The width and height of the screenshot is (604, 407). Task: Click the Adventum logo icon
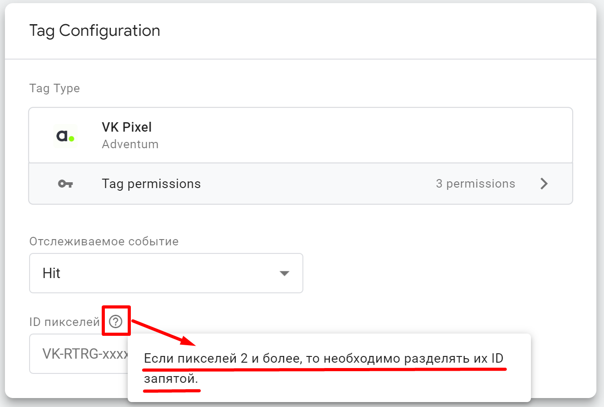pyautogui.click(x=65, y=135)
